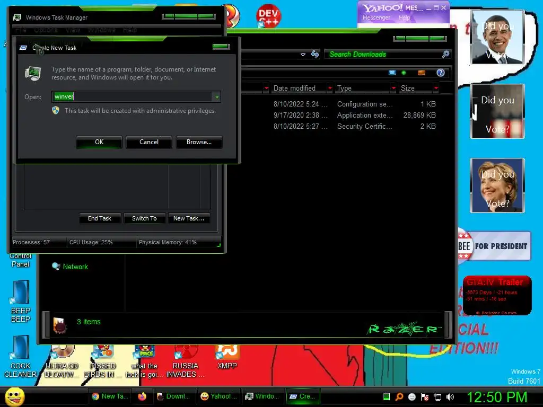Click End Task in Task Manager
The height and width of the screenshot is (407, 543).
(100, 218)
